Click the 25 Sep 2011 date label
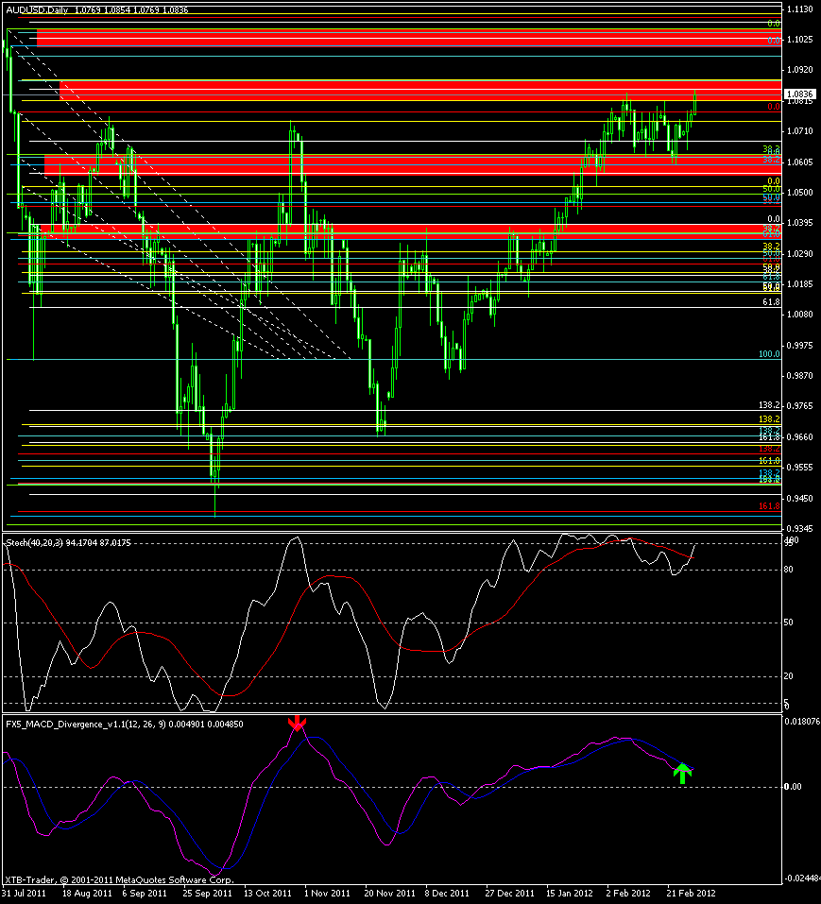Image resolution: width=821 pixels, height=904 pixels. click(208, 893)
